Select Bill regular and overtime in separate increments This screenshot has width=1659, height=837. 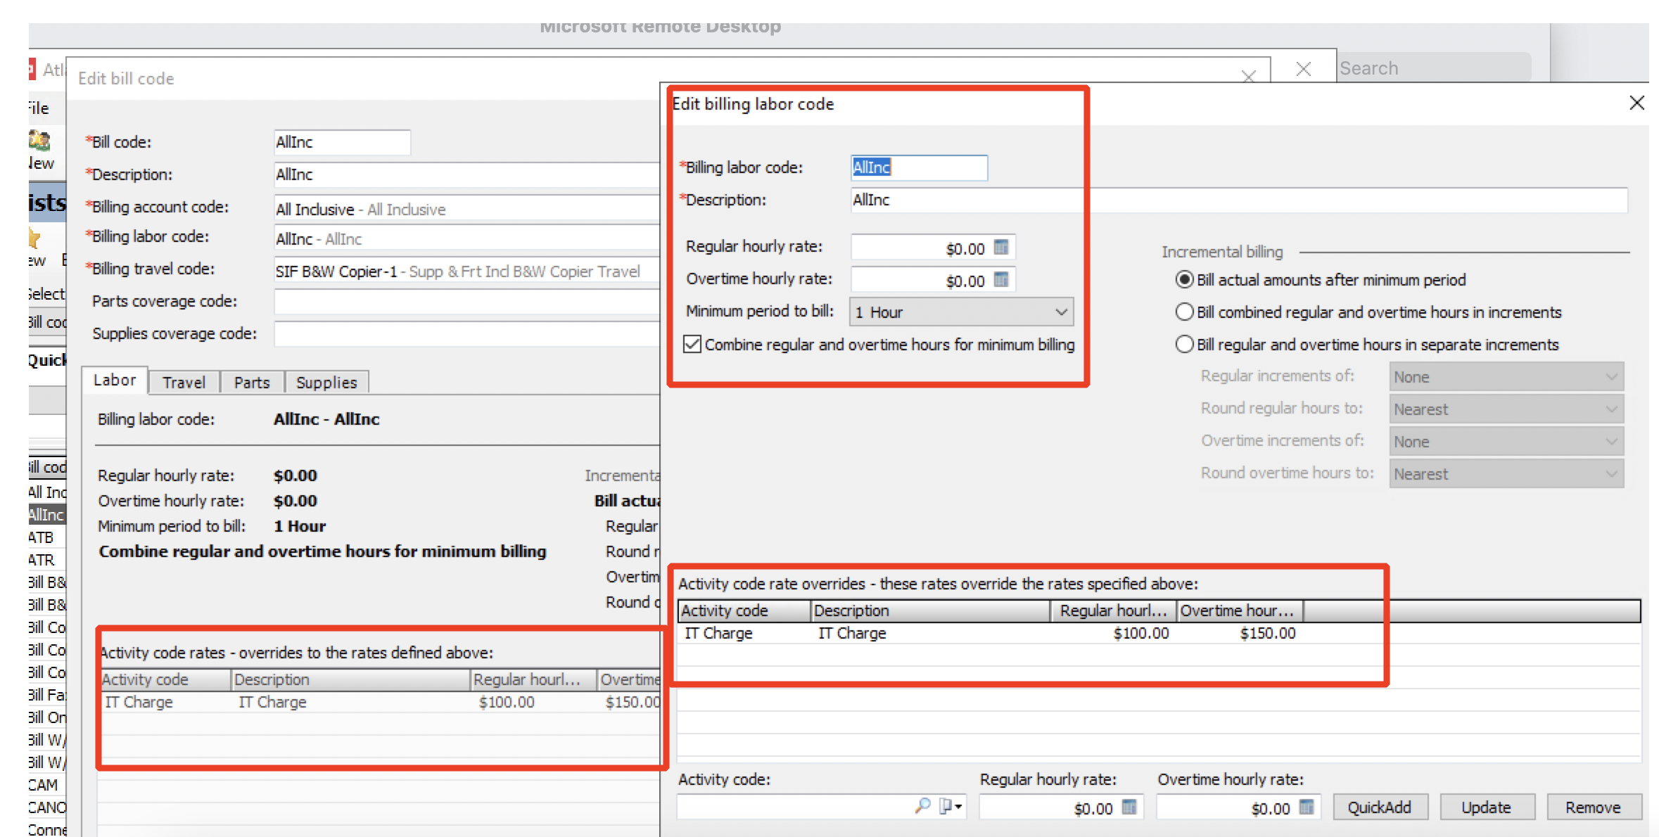click(1185, 344)
